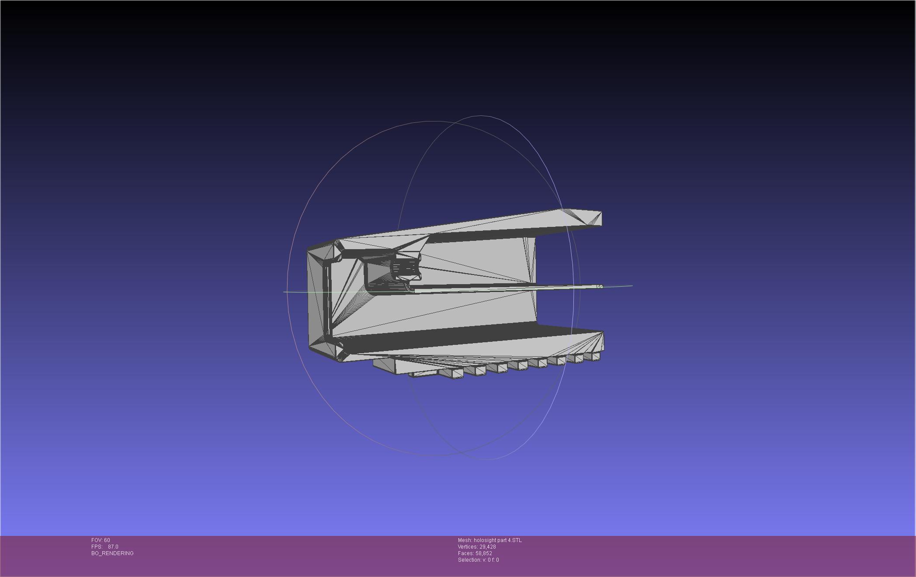This screenshot has height=577, width=916.
Task: Click the BO_RENDERING status label
Action: click(x=112, y=553)
